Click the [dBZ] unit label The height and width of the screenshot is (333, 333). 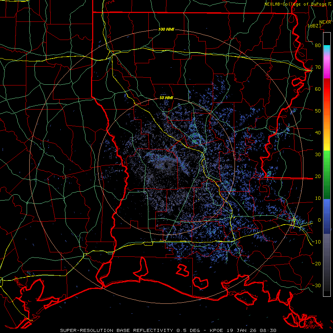(314, 26)
